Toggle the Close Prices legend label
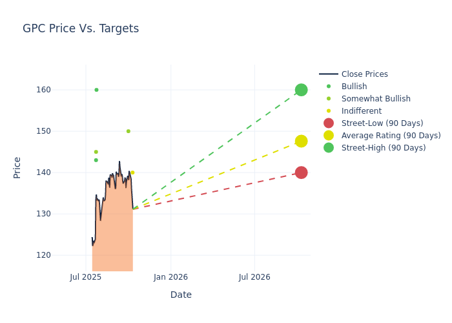The image size is (452, 323). point(364,74)
